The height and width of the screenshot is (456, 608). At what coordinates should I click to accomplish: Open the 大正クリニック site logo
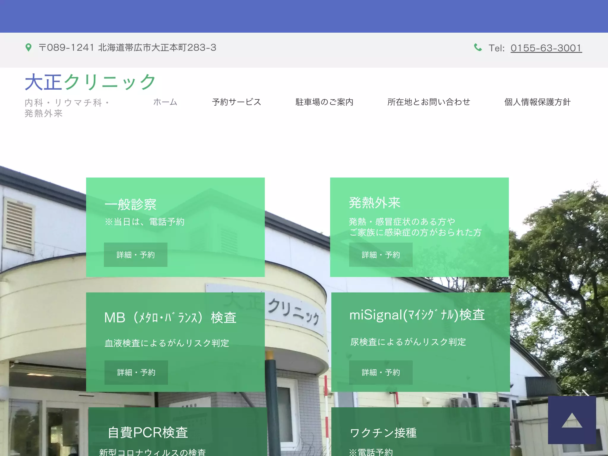(90, 82)
